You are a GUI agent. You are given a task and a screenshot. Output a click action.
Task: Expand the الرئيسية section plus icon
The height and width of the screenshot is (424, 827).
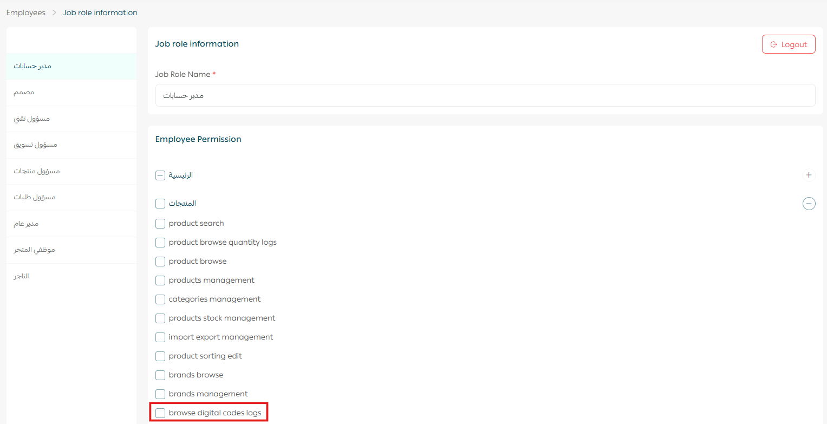tap(809, 175)
